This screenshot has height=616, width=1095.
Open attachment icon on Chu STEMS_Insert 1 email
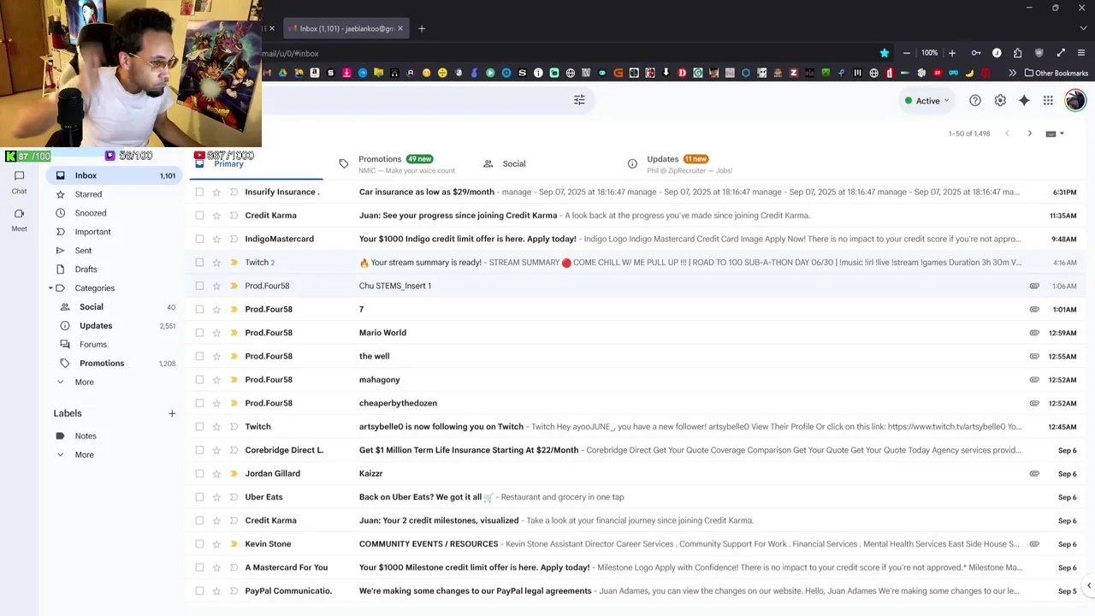[1034, 286]
